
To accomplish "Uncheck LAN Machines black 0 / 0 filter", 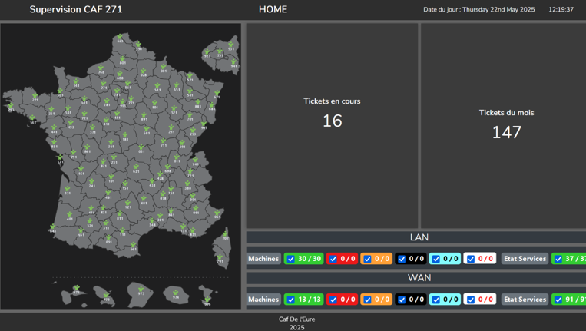I will (402, 259).
